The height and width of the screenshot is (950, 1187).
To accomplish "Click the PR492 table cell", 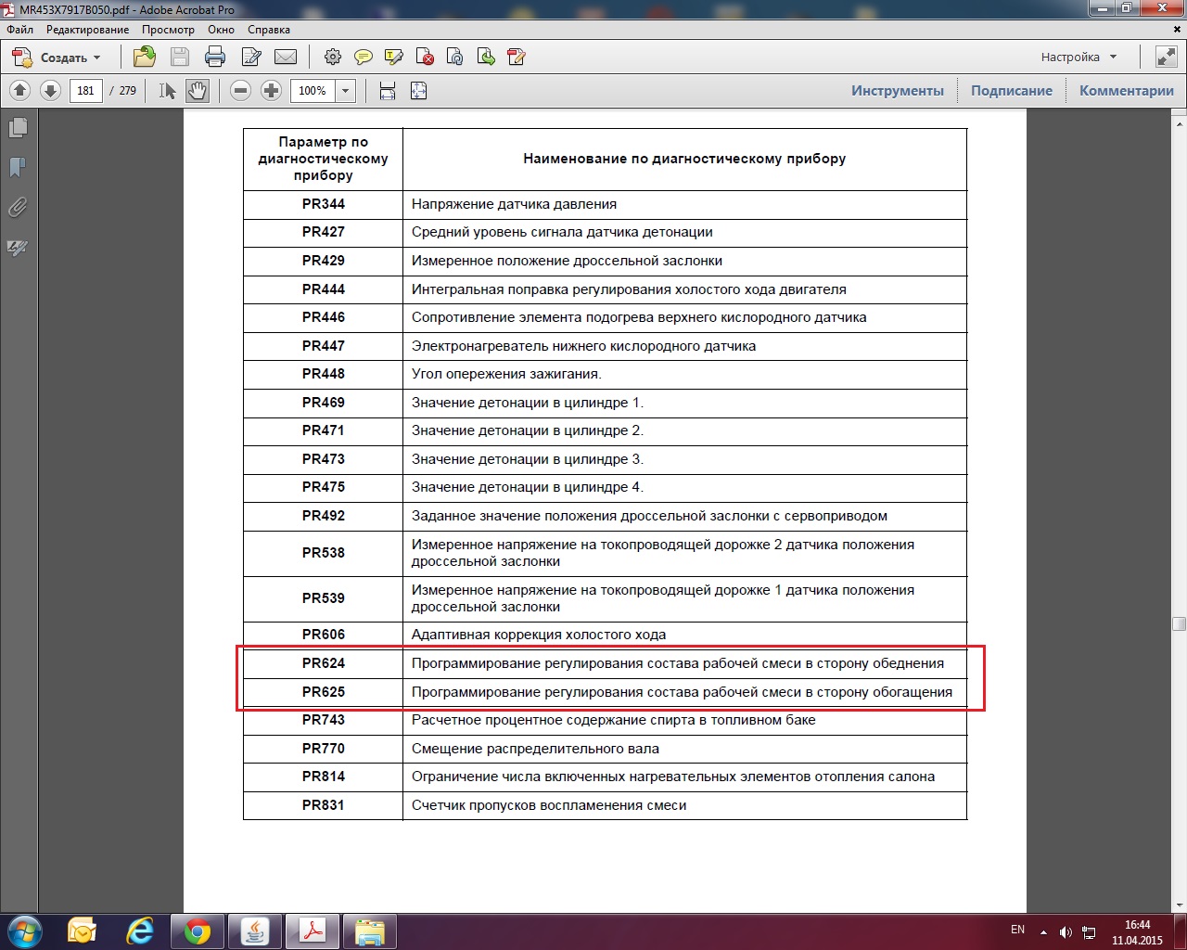I will 324,516.
